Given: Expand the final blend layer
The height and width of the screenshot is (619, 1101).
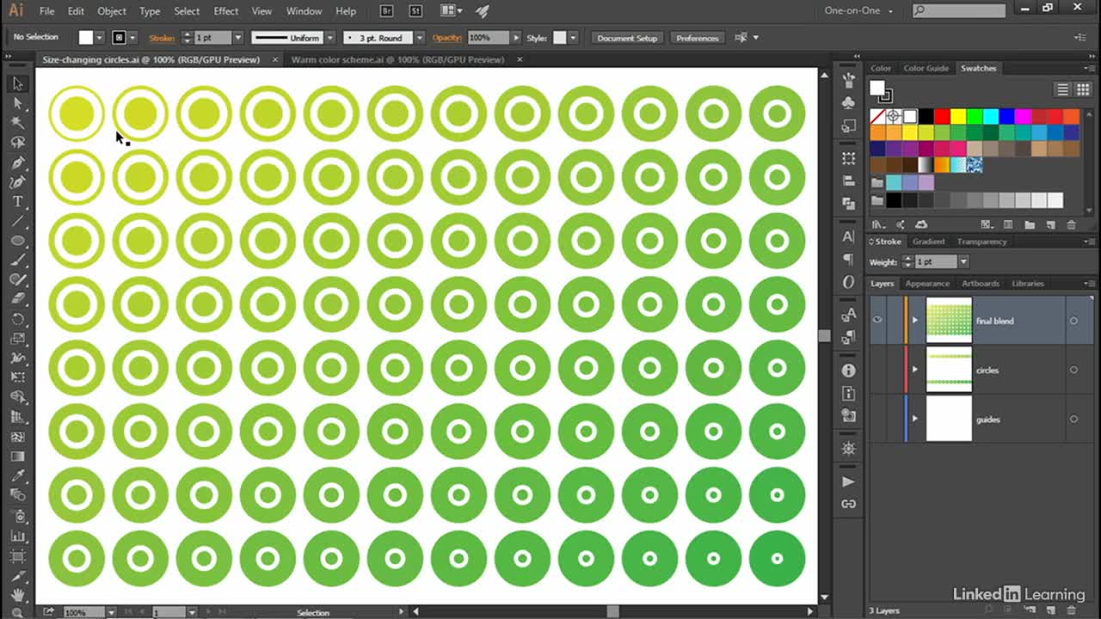Looking at the screenshot, I should [914, 321].
